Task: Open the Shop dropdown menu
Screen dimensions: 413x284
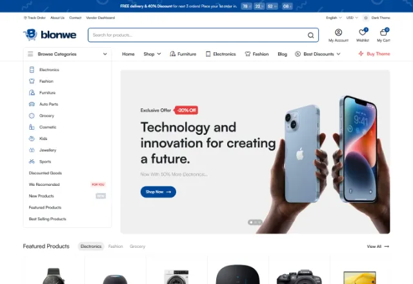Action: [x=152, y=54]
